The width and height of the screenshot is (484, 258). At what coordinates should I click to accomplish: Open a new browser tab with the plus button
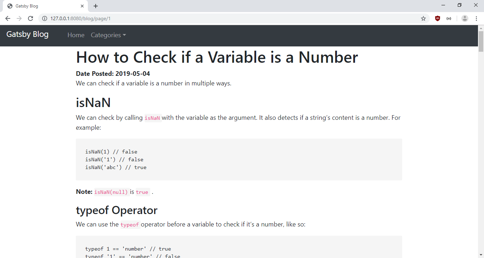pyautogui.click(x=96, y=5)
